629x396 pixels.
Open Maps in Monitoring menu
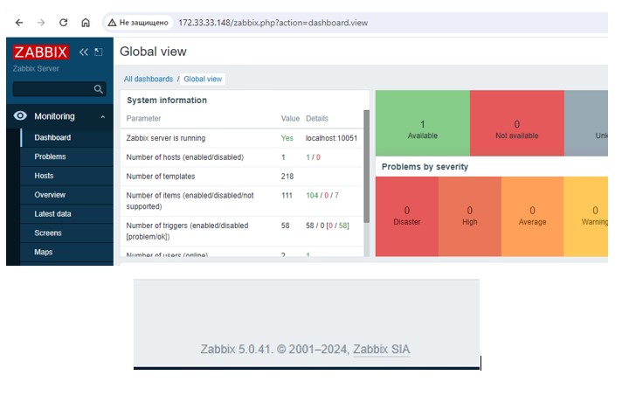coord(43,253)
